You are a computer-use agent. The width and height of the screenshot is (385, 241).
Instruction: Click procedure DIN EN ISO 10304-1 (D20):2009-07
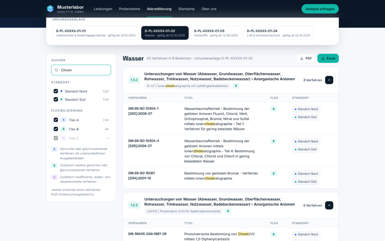tap(143, 111)
